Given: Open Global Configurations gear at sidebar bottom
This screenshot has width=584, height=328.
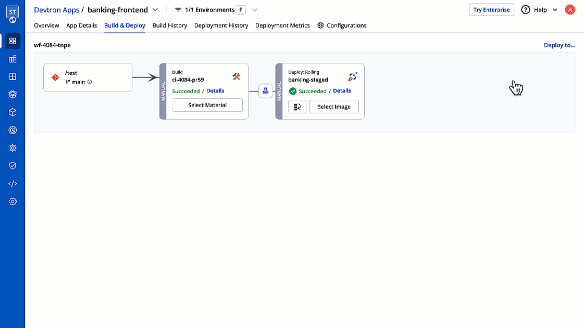Looking at the screenshot, I should [12, 201].
